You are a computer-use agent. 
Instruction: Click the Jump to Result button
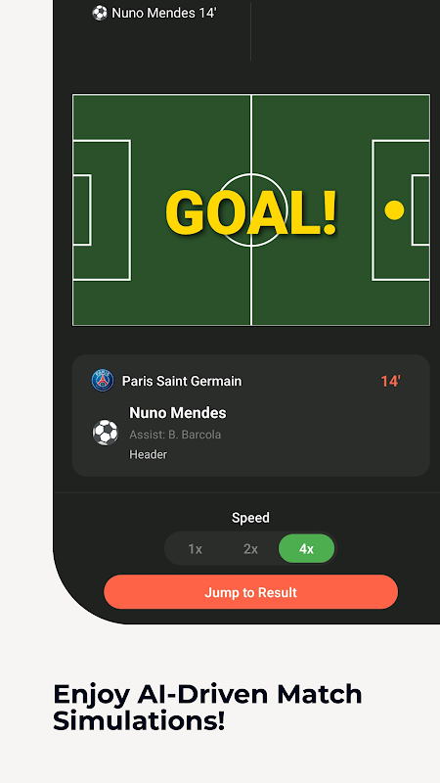point(251,592)
